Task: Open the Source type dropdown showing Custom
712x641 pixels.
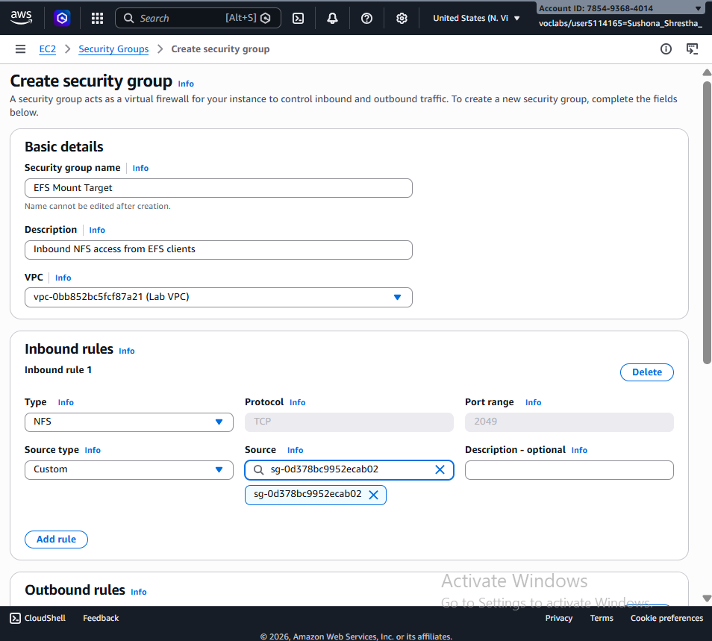Action: [129, 470]
